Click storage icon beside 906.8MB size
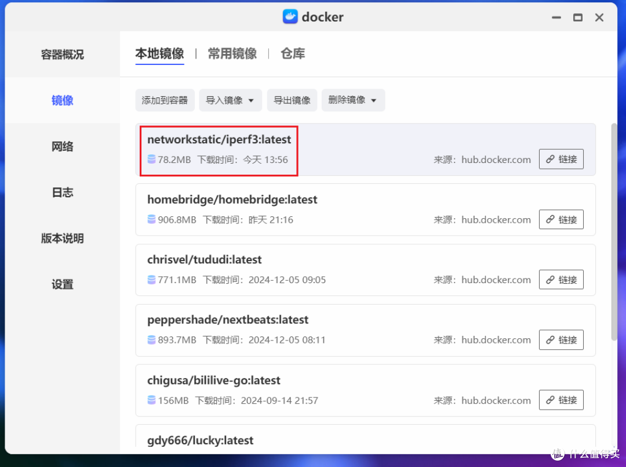Image resolution: width=626 pixels, height=467 pixels. pyautogui.click(x=152, y=219)
